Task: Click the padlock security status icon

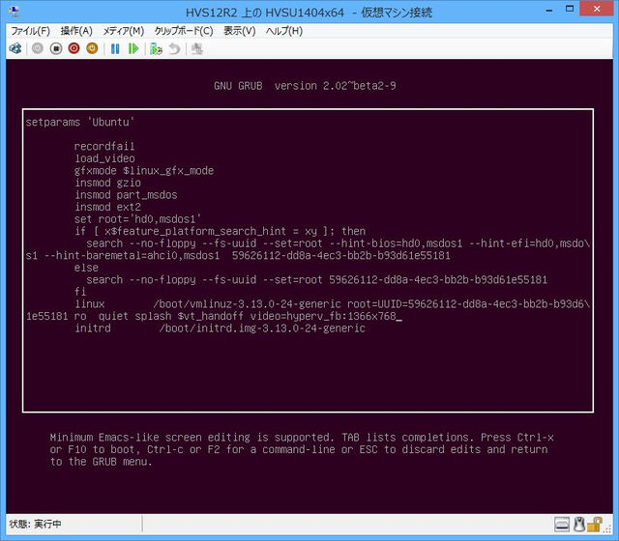Action: coord(594,524)
